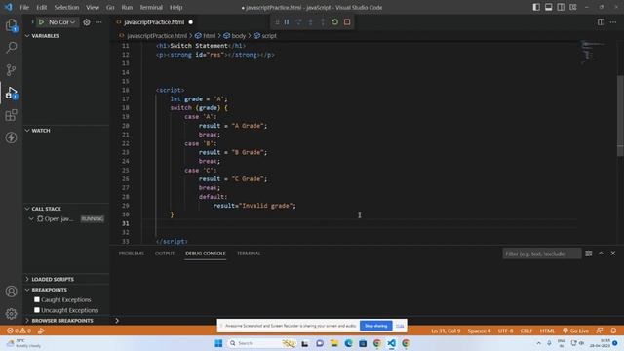
Task: Open Windows Start button on taskbar
Action: pos(218,343)
